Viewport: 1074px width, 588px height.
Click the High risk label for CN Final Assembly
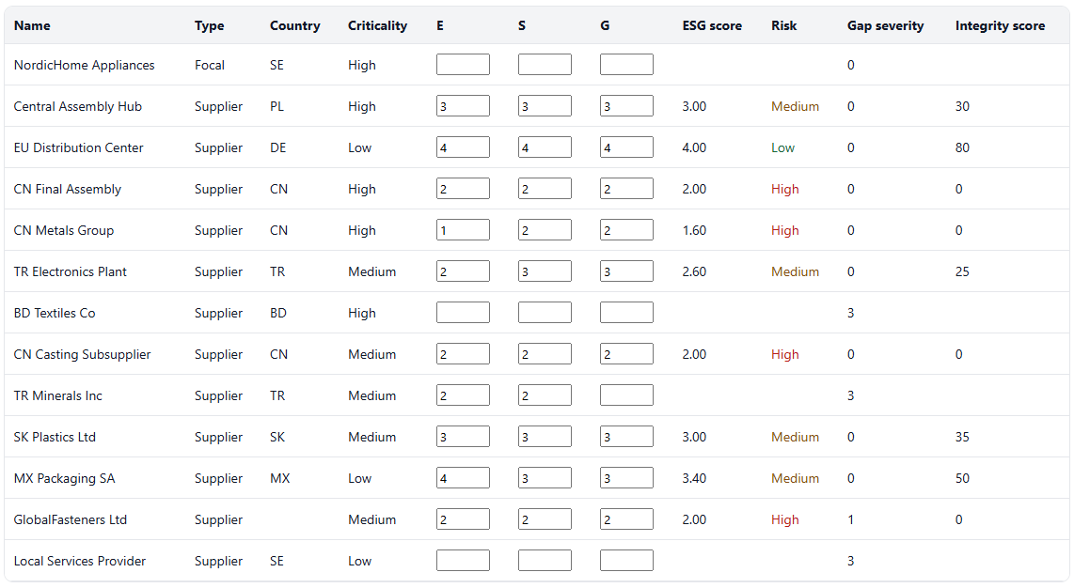pos(784,189)
